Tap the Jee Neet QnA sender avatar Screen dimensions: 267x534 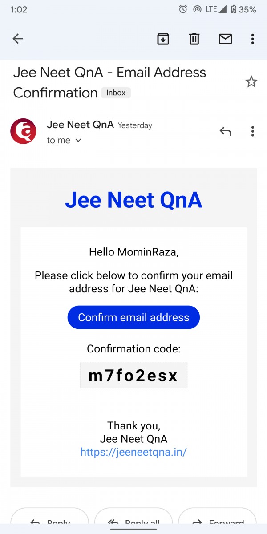click(23, 131)
